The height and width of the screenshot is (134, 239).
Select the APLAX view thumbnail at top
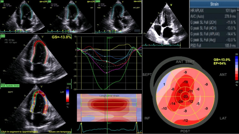coord(119,17)
